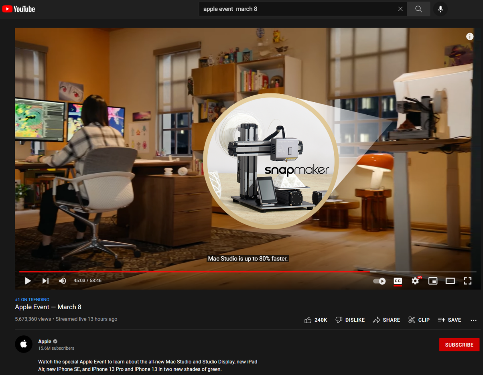Skip to next video
Viewport: 483px width, 375px height.
(x=45, y=281)
